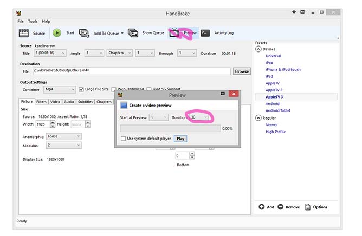Enable the Web Optimized checkbox
Image resolution: width=362 pixels, height=236 pixels.
pos(114,89)
